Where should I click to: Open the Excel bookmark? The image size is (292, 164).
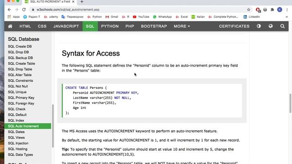pos(182,17)
